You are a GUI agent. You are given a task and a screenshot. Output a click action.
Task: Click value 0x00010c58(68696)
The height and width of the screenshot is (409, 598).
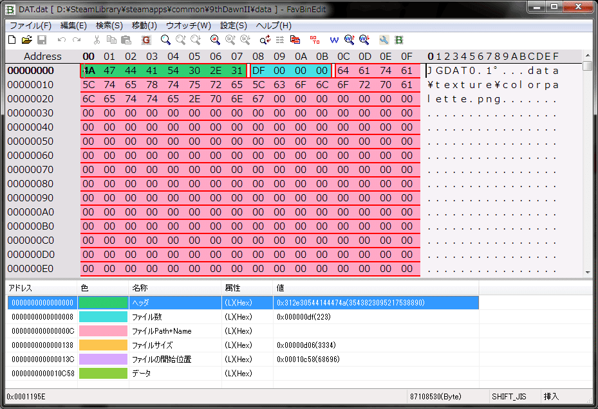point(308,359)
